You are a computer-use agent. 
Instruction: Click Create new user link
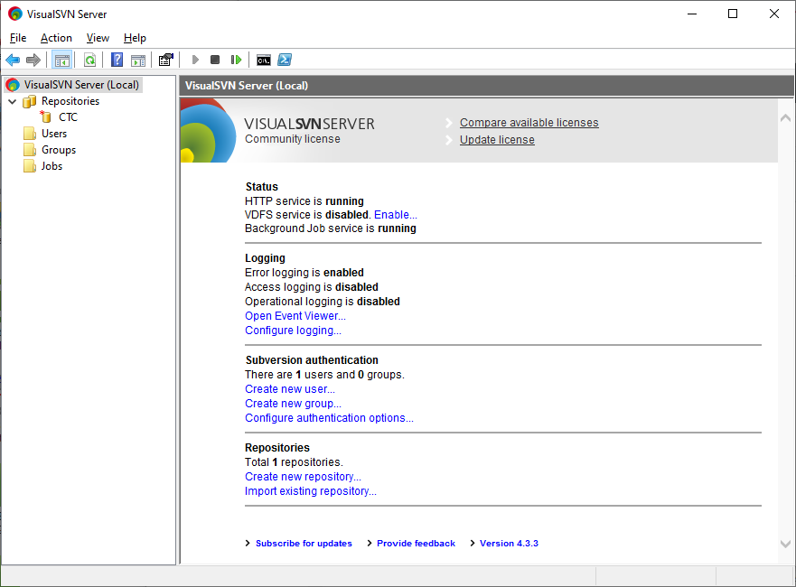pos(290,389)
